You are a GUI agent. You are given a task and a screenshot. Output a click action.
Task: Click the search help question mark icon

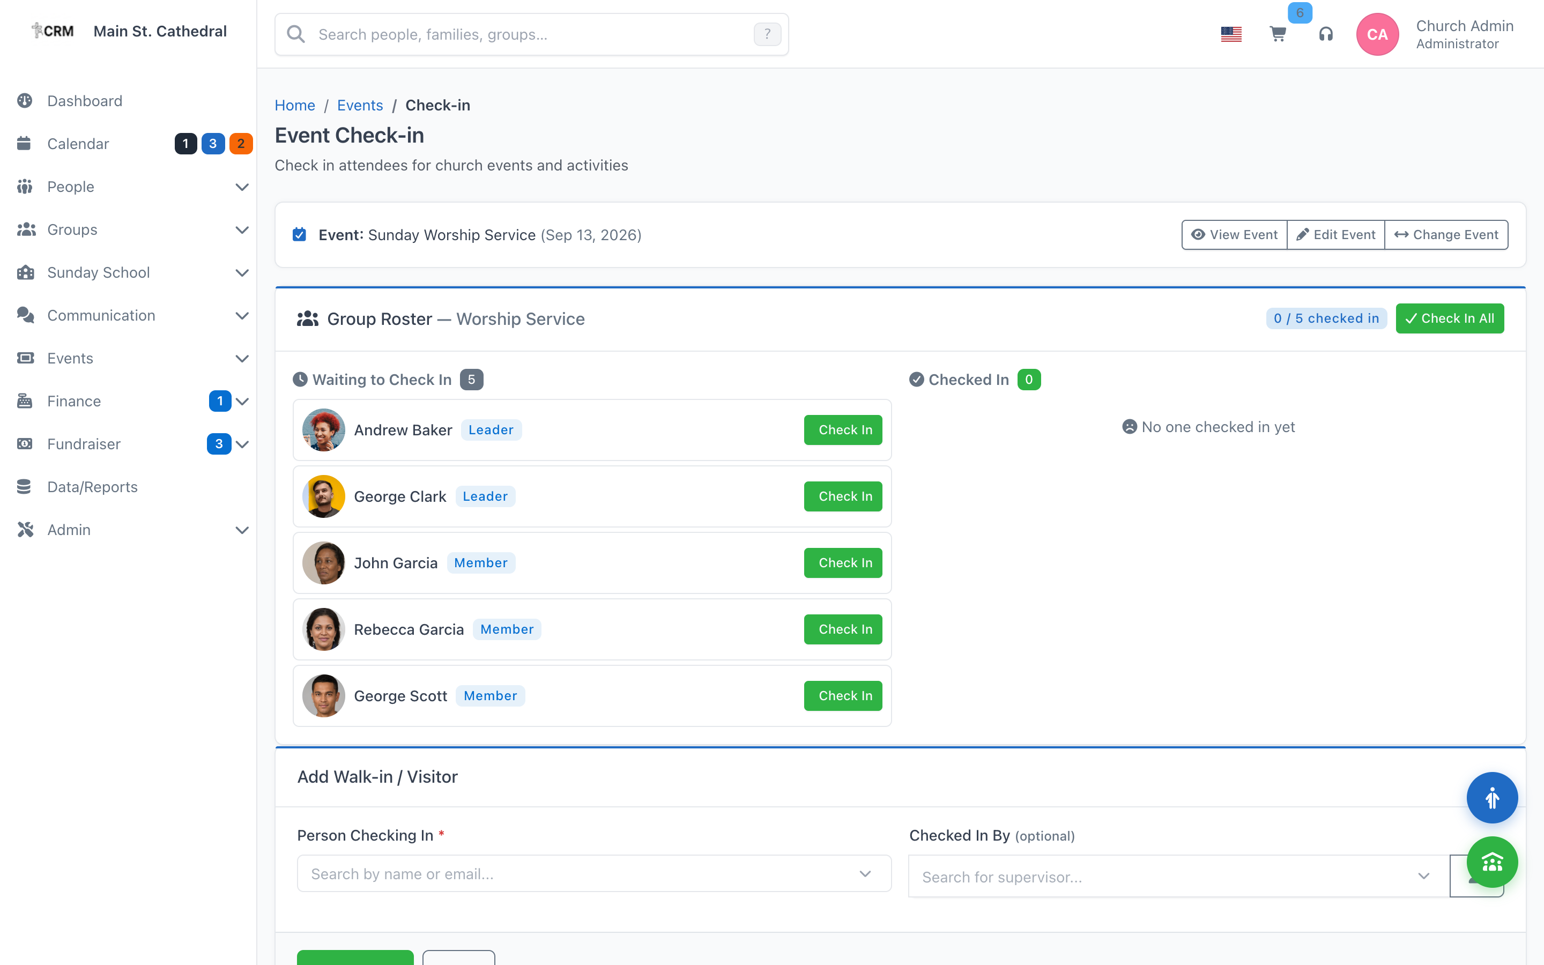767,34
